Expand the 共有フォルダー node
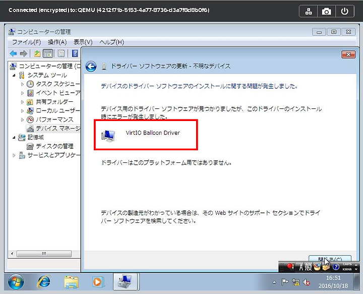The image size is (363, 294). click(23, 102)
